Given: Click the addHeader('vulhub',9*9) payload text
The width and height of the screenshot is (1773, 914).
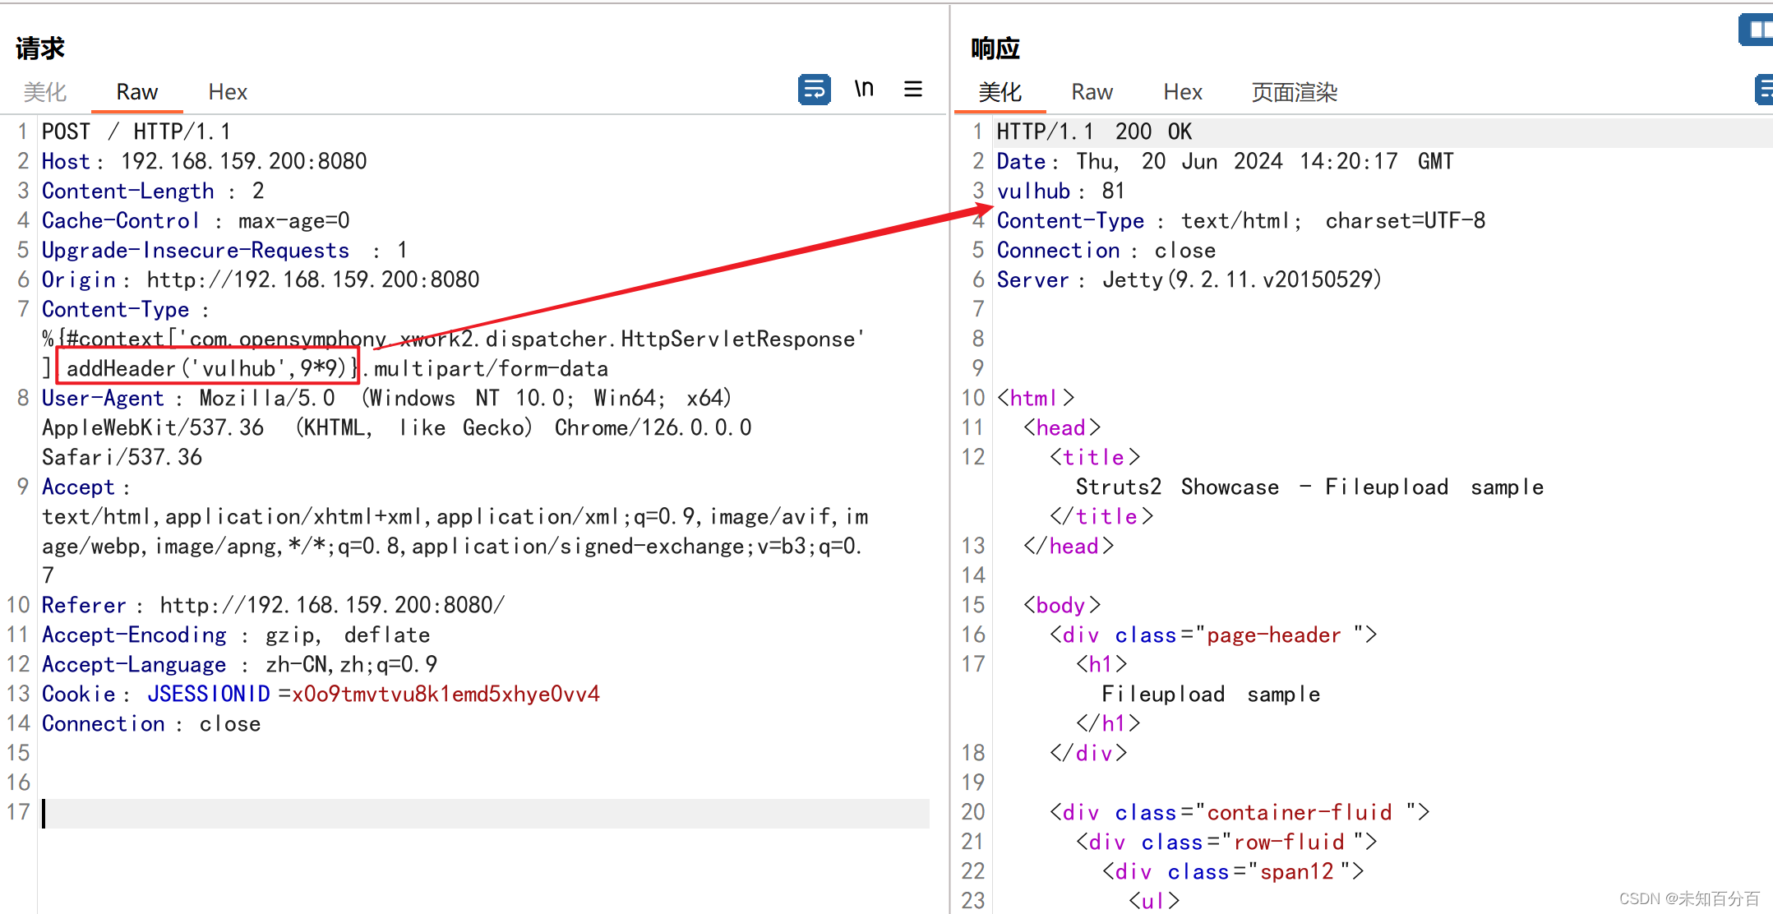Looking at the screenshot, I should 206,368.
